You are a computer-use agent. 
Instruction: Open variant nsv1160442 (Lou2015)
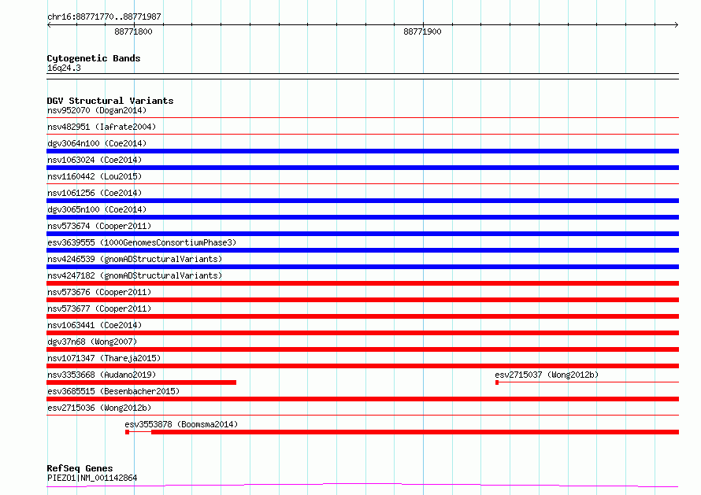click(x=95, y=176)
